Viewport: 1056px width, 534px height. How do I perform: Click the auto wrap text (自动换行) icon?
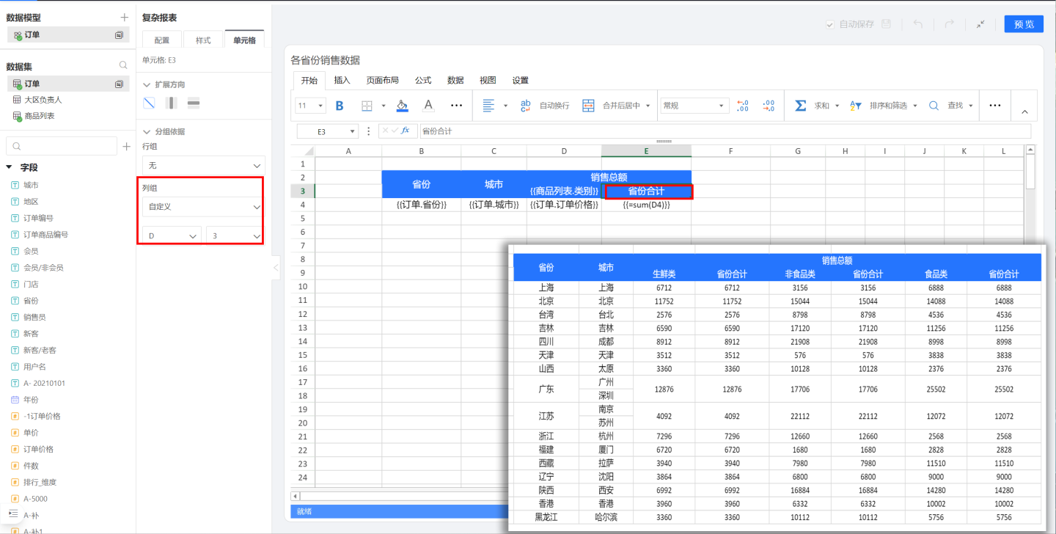(x=525, y=106)
